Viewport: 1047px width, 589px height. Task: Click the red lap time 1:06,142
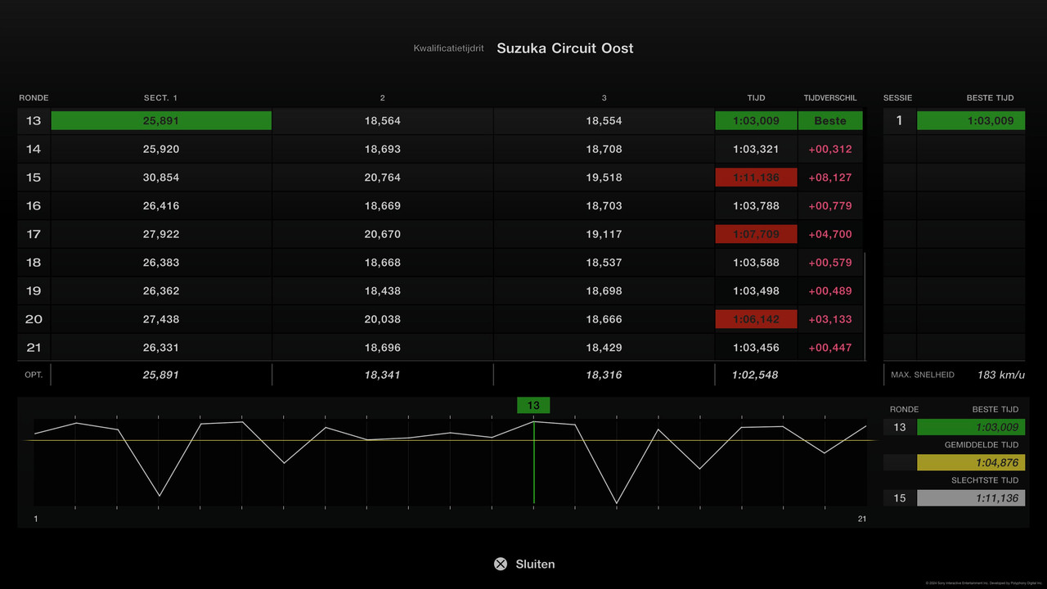(x=756, y=319)
